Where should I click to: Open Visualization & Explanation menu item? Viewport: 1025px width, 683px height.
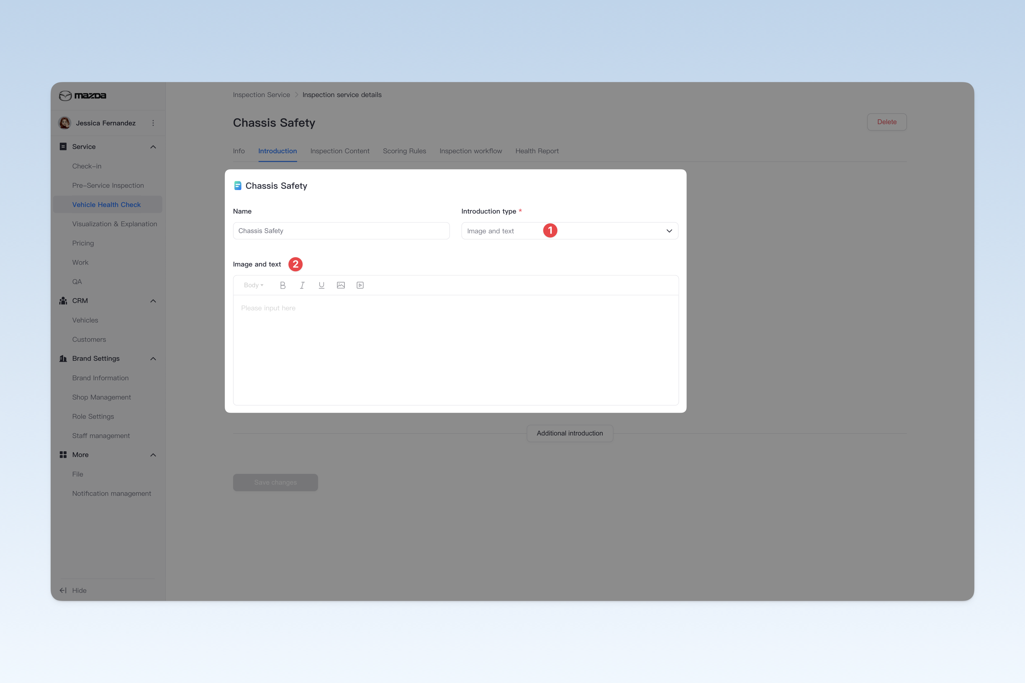pos(115,224)
